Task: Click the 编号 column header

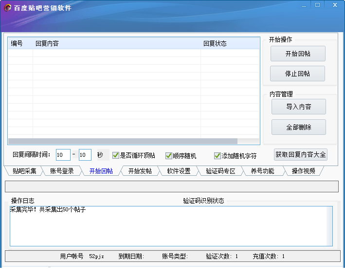Action: [17, 43]
